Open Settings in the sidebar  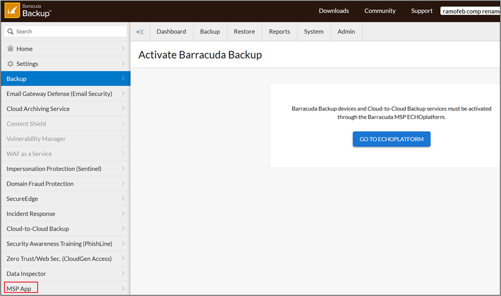pos(66,64)
